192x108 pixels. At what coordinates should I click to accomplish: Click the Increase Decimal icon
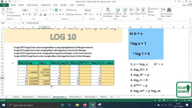point(97,14)
